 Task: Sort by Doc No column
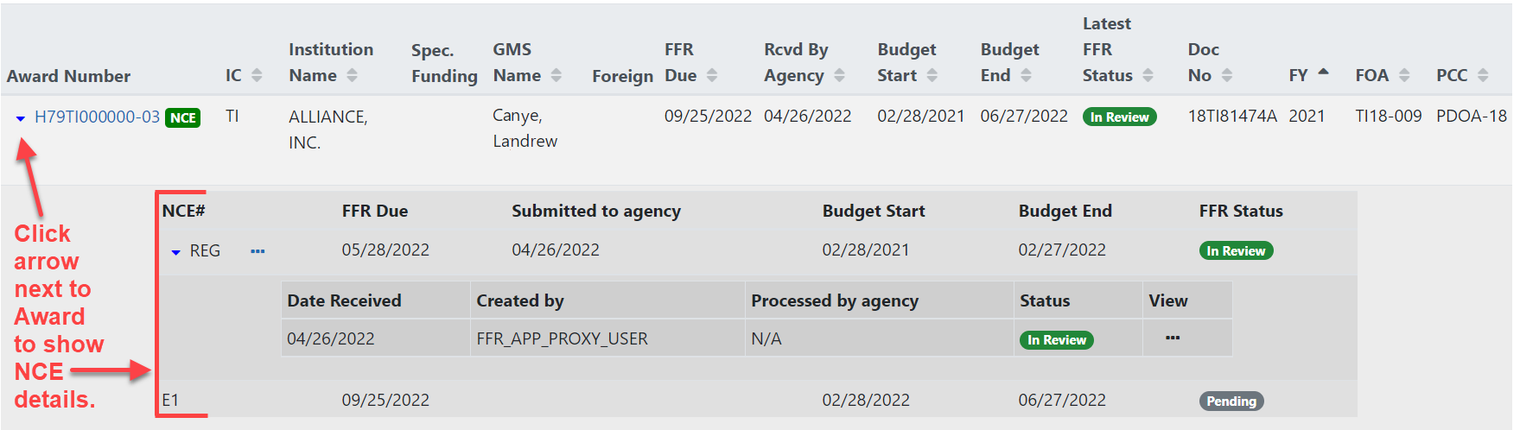(x=1227, y=76)
